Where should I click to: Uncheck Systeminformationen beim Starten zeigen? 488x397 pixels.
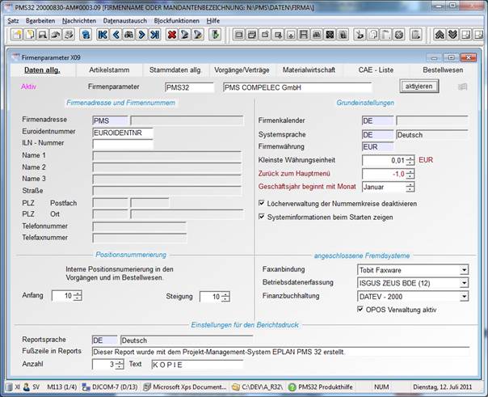pos(262,217)
